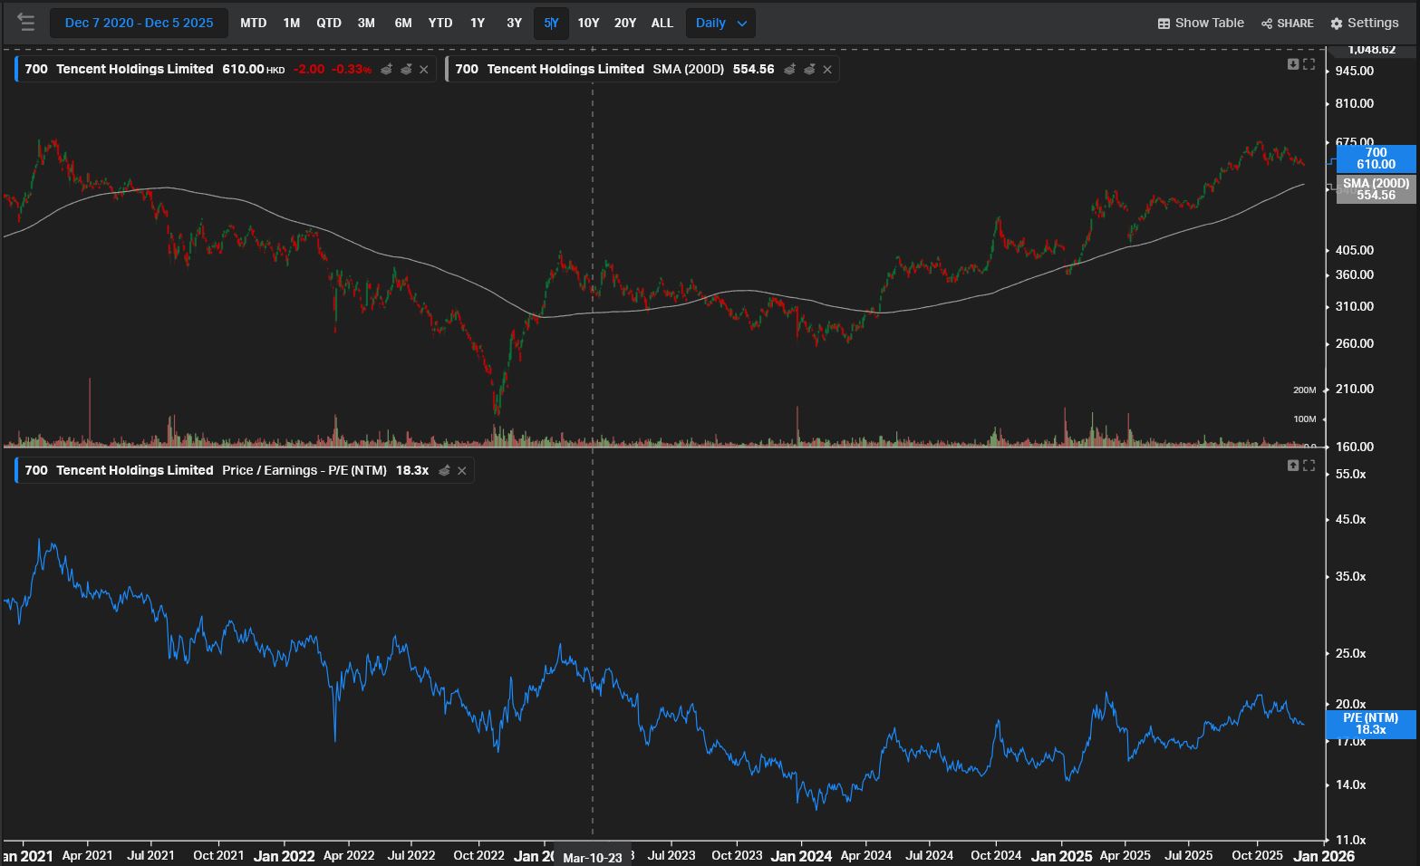Open the Daily frequency dropdown
The image size is (1420, 866).
point(720,23)
